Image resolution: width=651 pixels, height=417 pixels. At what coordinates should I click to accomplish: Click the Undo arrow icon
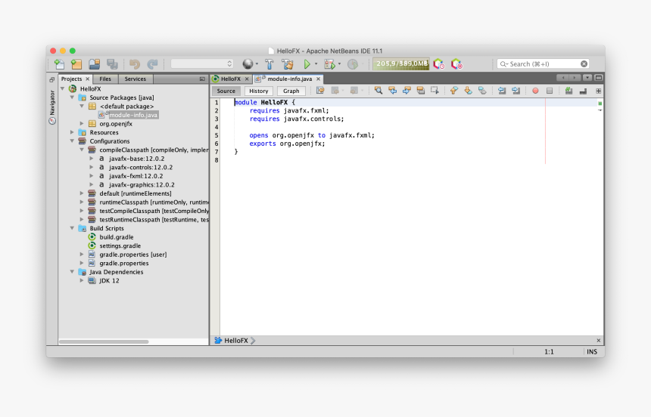click(135, 64)
